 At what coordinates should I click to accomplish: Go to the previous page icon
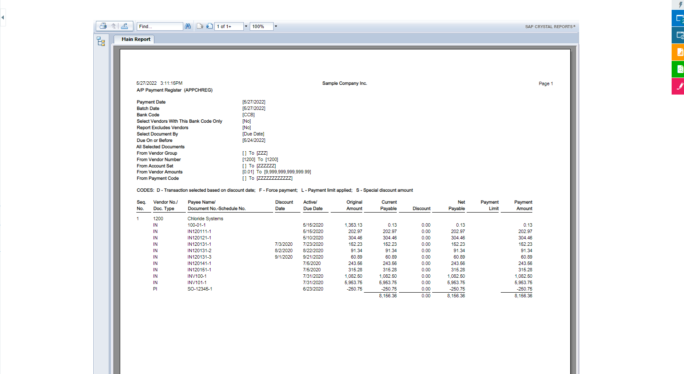(x=199, y=26)
